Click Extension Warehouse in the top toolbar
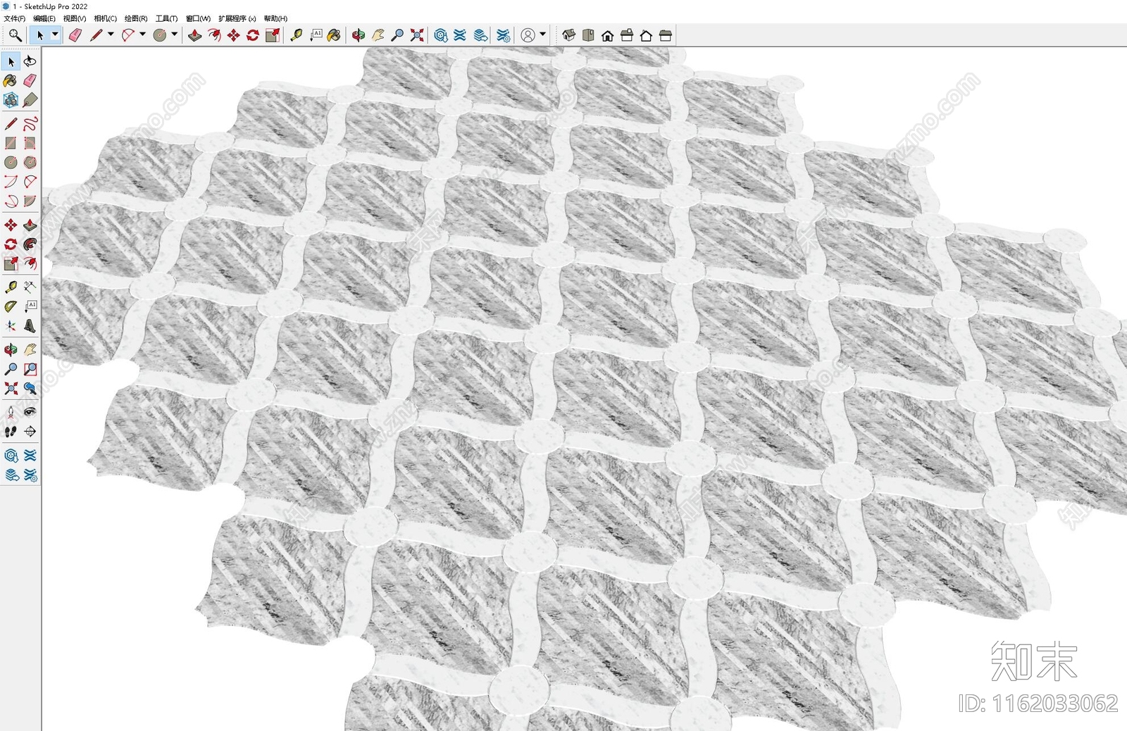 point(460,35)
